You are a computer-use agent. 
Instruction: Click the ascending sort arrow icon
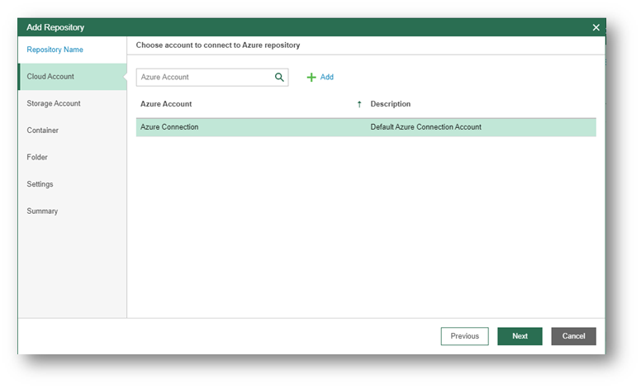coord(359,104)
